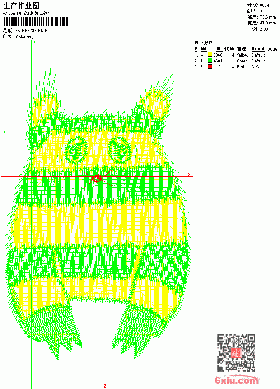Click the green color swatch in stop sequence
The width and height of the screenshot is (280, 389).
210,61
